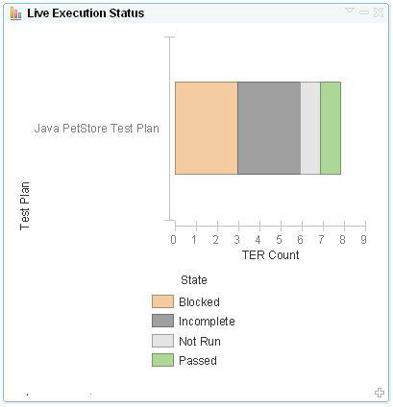Select the orange Blocked bar segment
Screen dimensions: 393x407
(x=207, y=128)
